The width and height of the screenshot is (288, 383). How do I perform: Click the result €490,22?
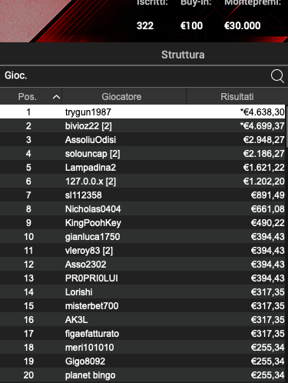click(267, 223)
